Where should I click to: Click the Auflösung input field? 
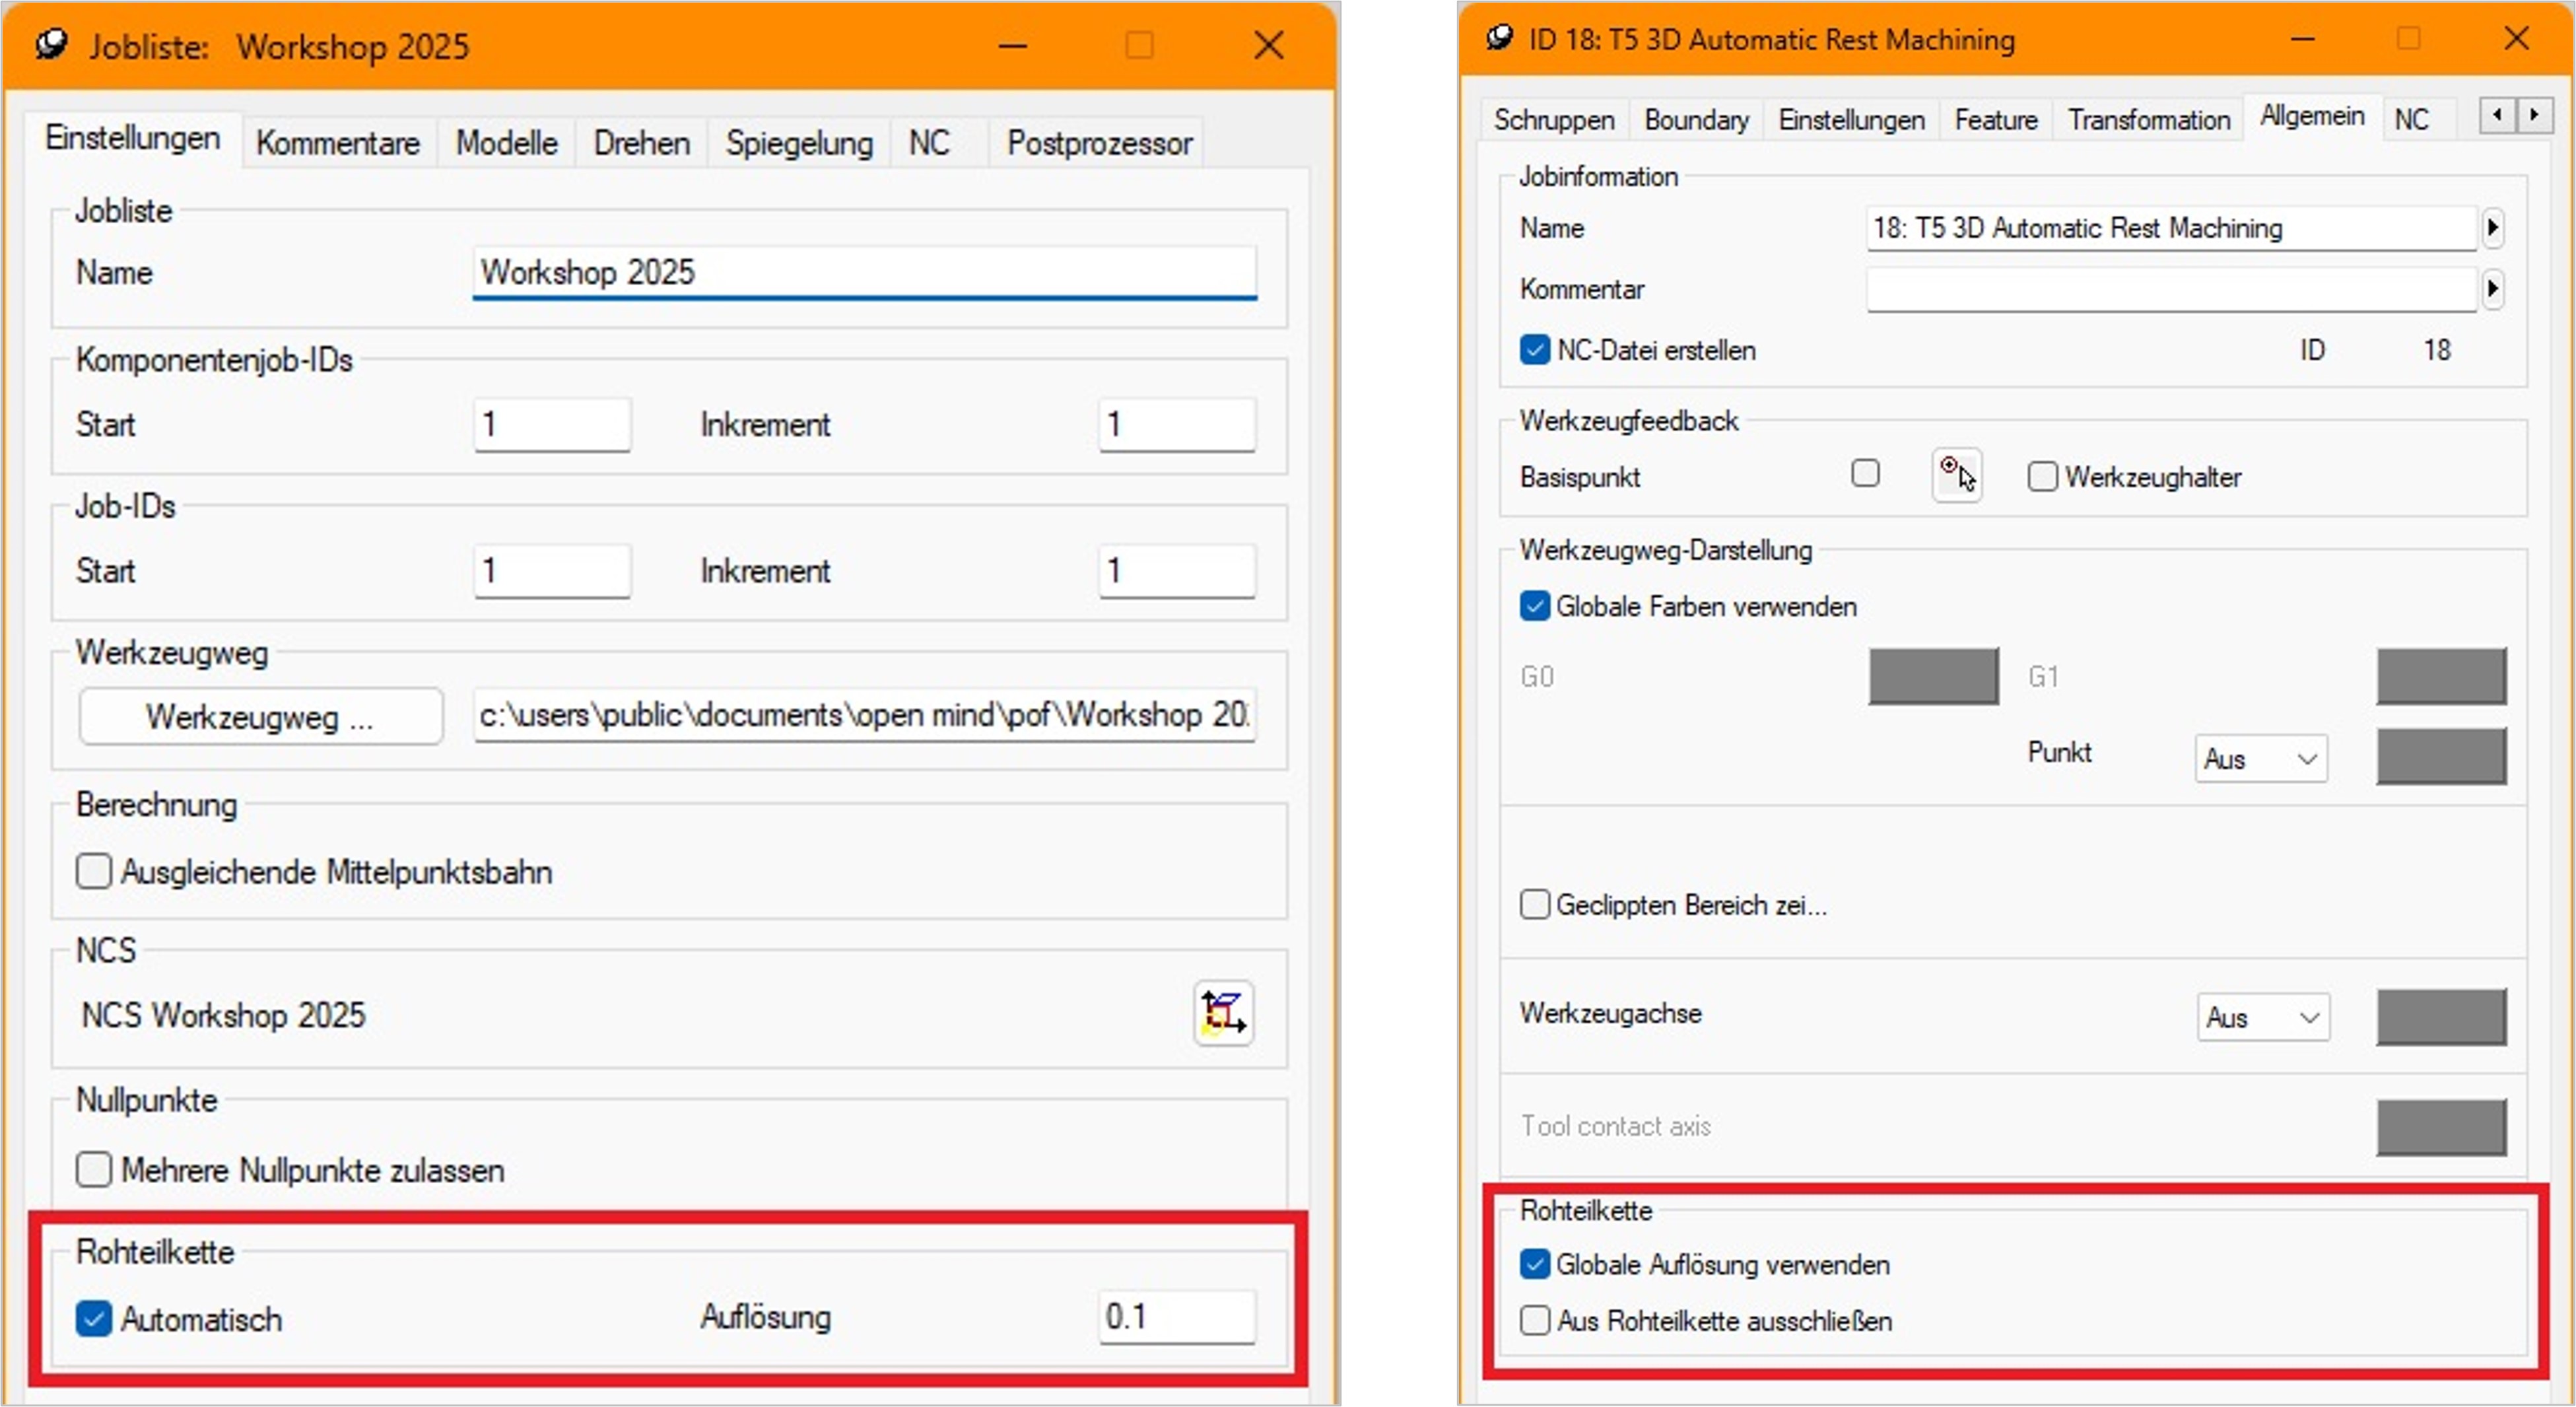pos(1176,1316)
